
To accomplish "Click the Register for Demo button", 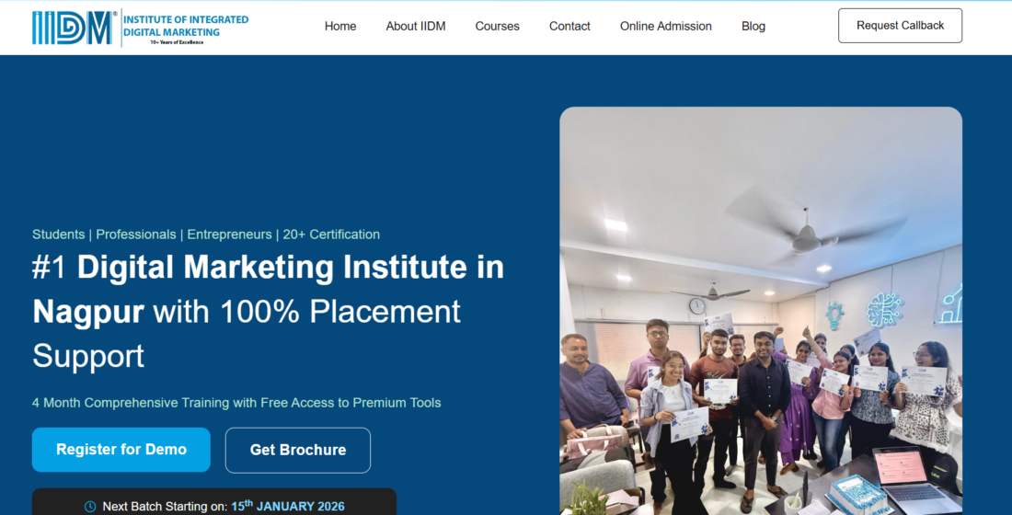I will pyautogui.click(x=121, y=450).
